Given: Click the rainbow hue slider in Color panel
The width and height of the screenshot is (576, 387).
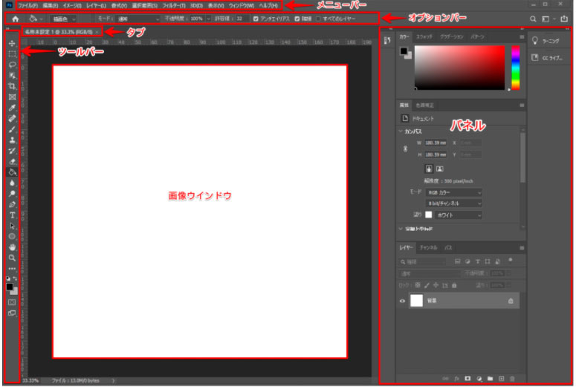Looking at the screenshot, I should pos(515,68).
